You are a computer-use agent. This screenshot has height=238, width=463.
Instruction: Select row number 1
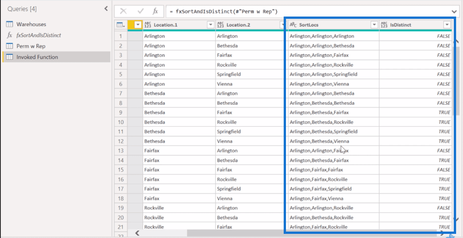[121, 36]
